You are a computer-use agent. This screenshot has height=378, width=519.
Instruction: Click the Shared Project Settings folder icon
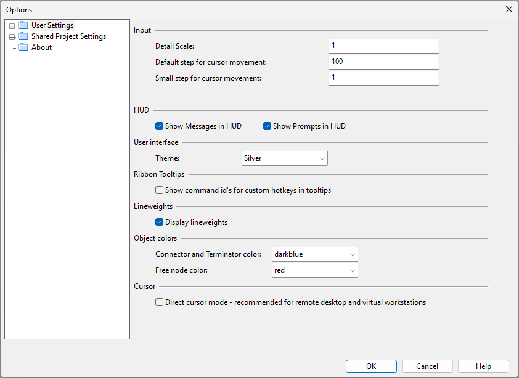pos(23,36)
